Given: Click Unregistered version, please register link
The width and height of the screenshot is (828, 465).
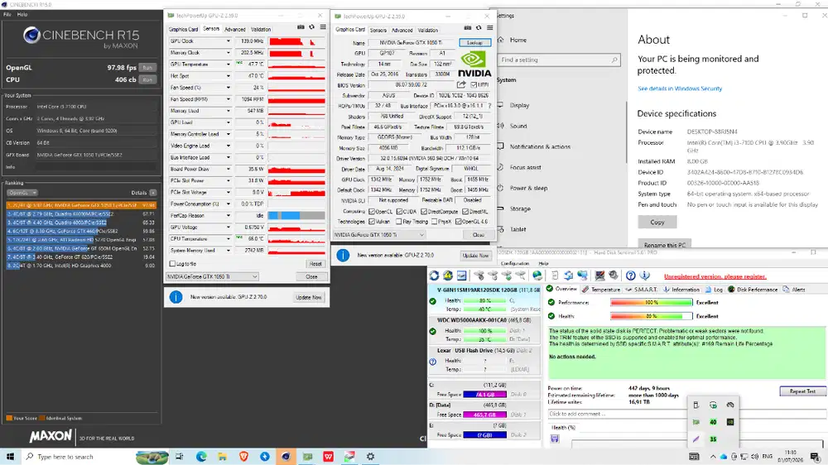Looking at the screenshot, I should [715, 276].
